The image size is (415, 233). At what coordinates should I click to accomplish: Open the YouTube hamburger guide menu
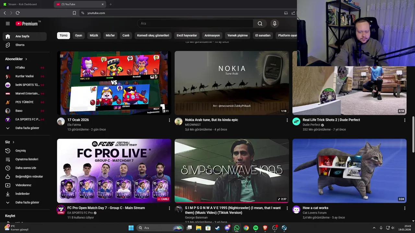(8, 24)
